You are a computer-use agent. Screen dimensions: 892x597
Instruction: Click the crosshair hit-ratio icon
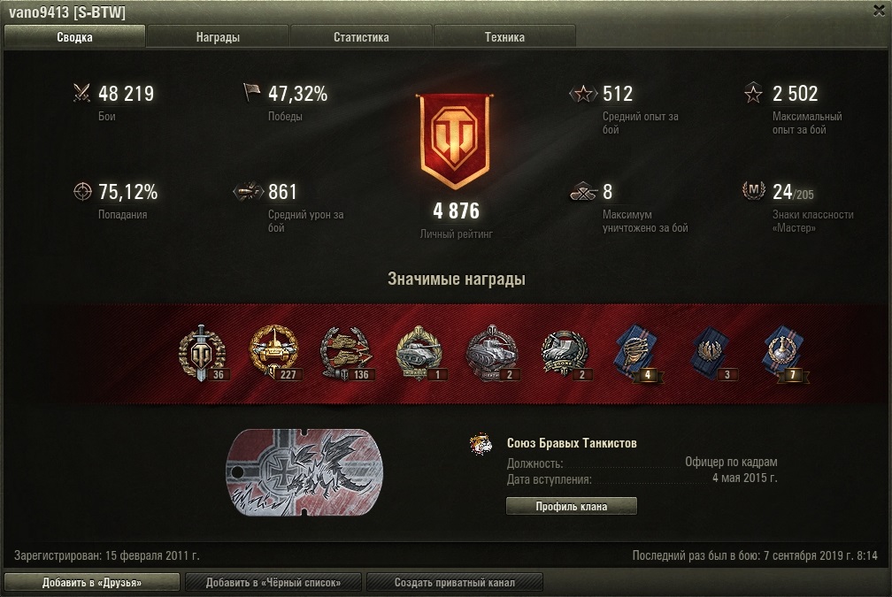click(x=82, y=192)
